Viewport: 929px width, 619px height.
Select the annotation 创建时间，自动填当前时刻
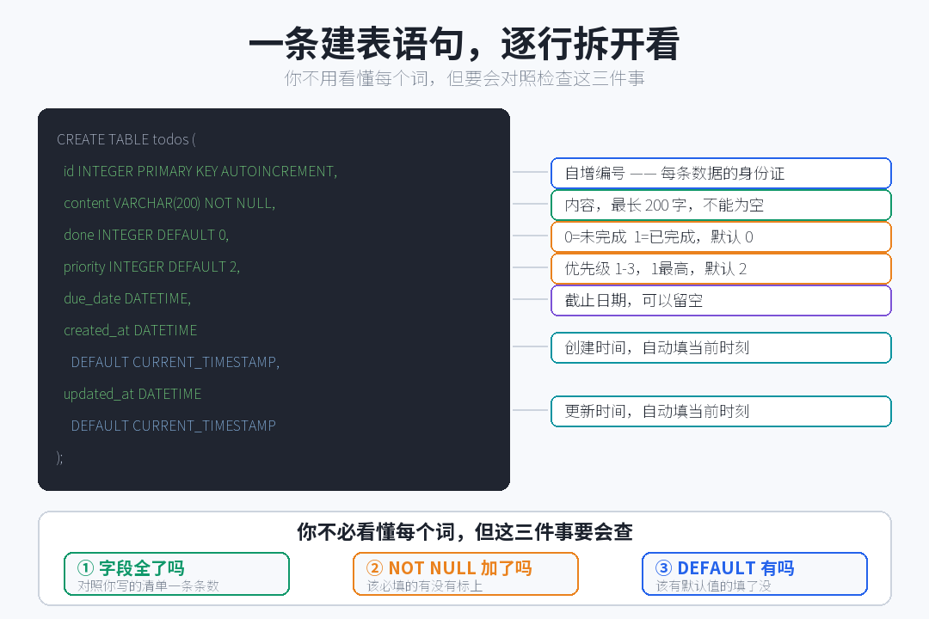point(721,347)
